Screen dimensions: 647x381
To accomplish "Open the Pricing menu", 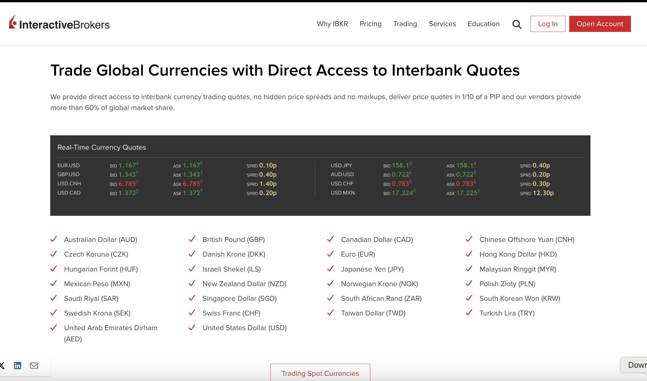I will click(x=371, y=24).
